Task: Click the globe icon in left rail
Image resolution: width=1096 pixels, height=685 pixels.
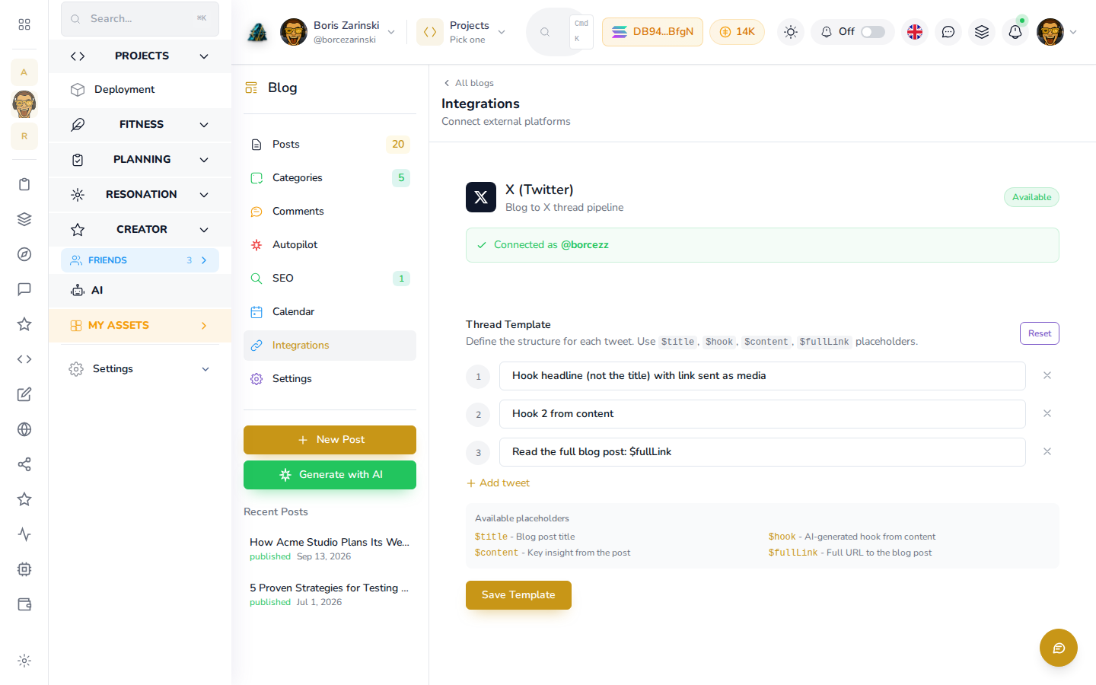Action: [24, 429]
